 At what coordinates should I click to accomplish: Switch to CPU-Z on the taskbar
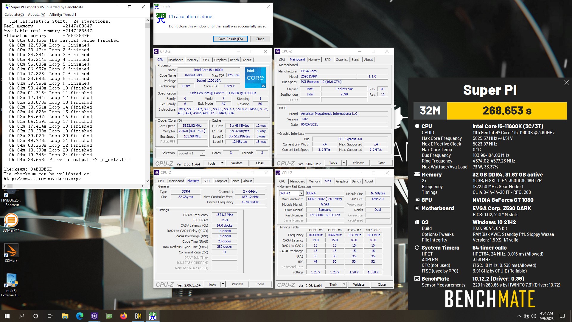(94, 316)
